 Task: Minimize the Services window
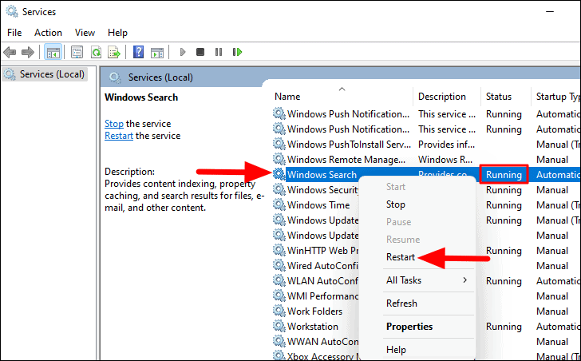(x=550, y=12)
